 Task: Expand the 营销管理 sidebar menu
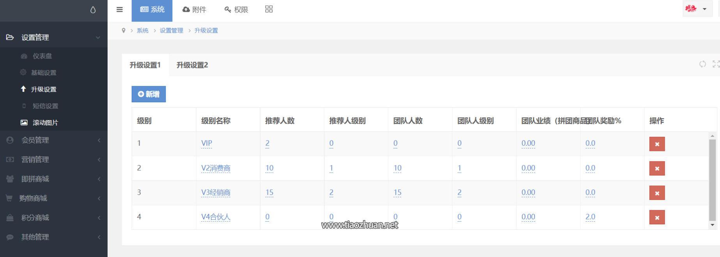[x=53, y=159]
